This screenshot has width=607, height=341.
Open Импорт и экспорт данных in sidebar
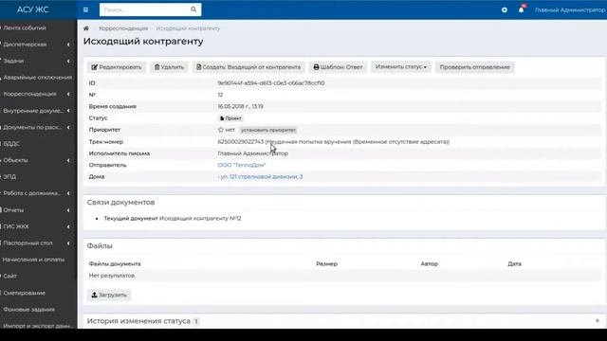coord(38,326)
